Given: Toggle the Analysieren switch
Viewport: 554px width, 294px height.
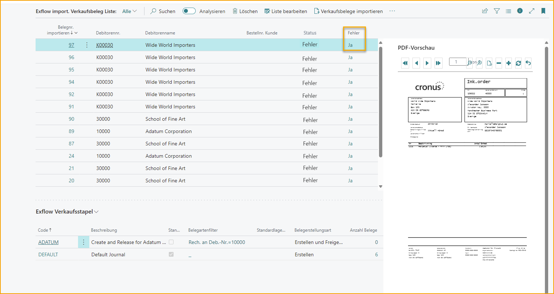Looking at the screenshot, I should [189, 11].
